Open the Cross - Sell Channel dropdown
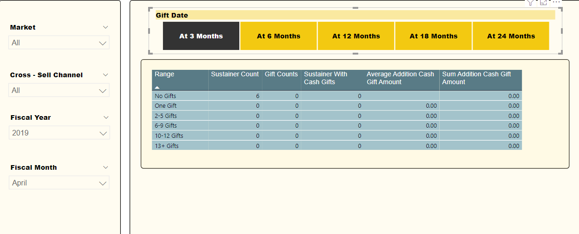The image size is (579, 234). click(x=59, y=90)
